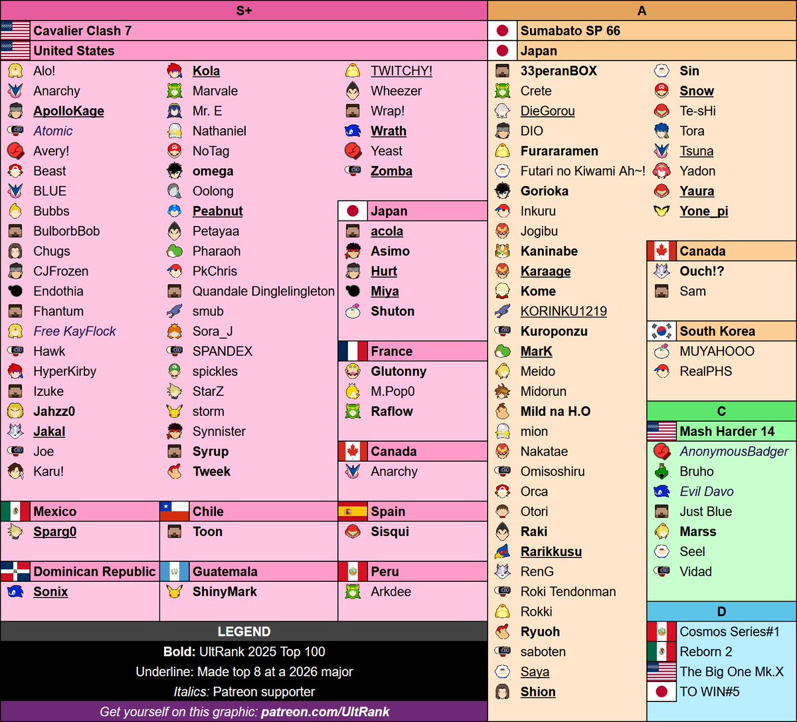This screenshot has width=797, height=722.
Task: Click the player name Miya
Action: pos(385,291)
